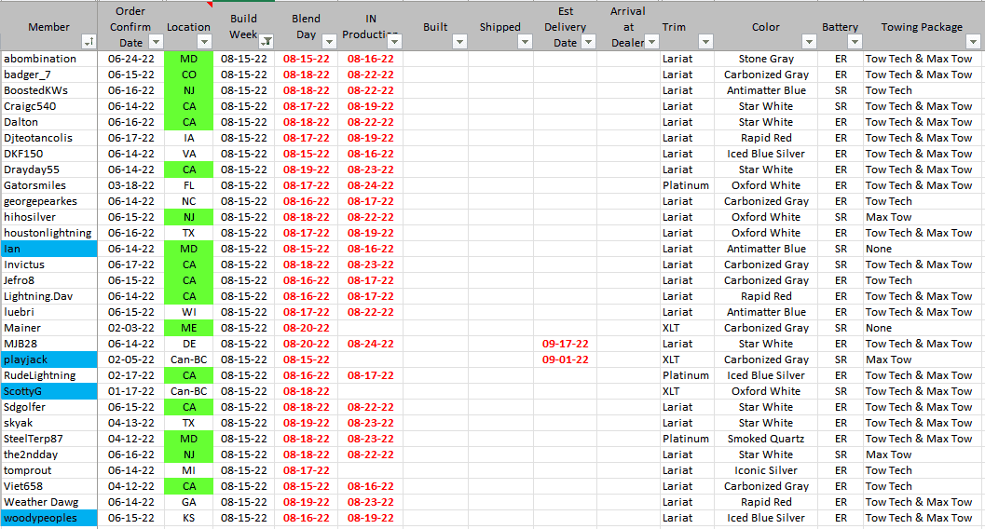Expand the Shipped column filter dropdown
985x529 pixels.
pyautogui.click(x=526, y=42)
